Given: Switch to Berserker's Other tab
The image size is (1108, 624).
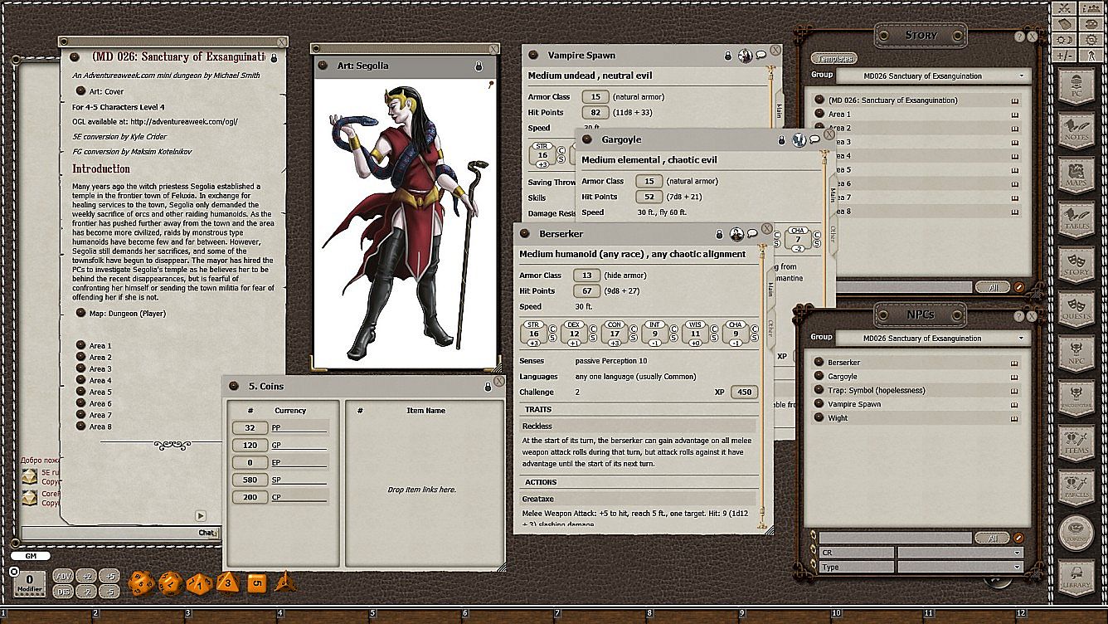Looking at the screenshot, I should click(x=771, y=326).
